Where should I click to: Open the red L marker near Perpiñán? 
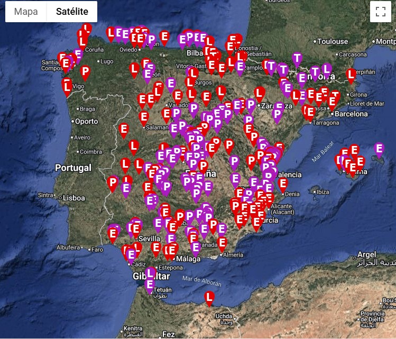pos(350,75)
